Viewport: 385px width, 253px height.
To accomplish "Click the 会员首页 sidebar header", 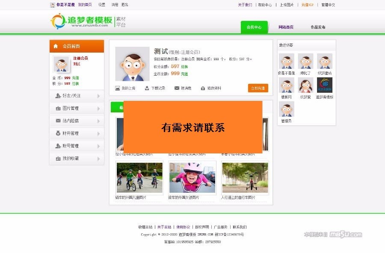I will [x=77, y=46].
